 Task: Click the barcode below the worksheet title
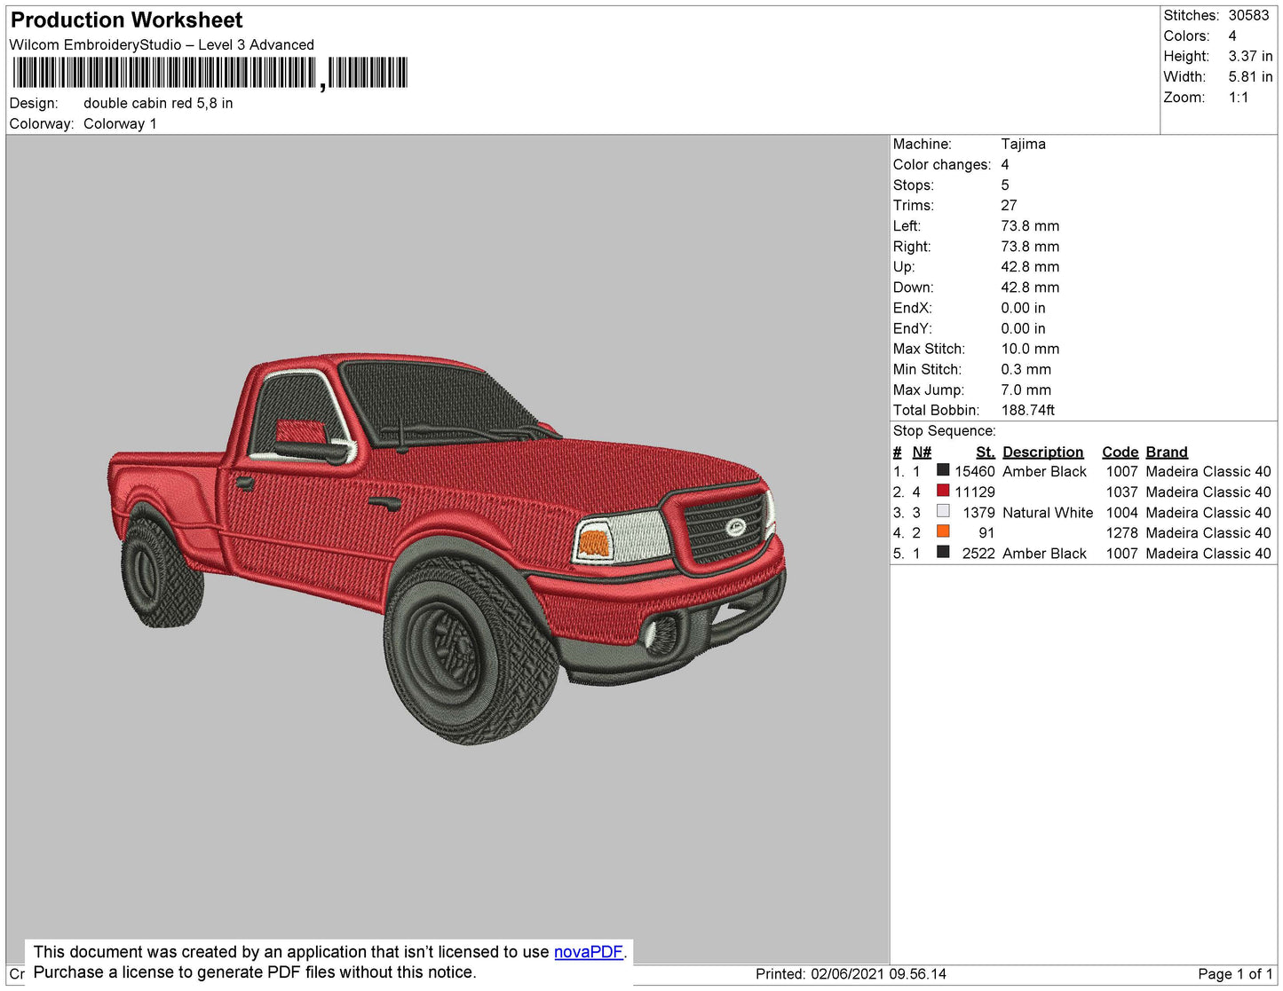[x=210, y=73]
